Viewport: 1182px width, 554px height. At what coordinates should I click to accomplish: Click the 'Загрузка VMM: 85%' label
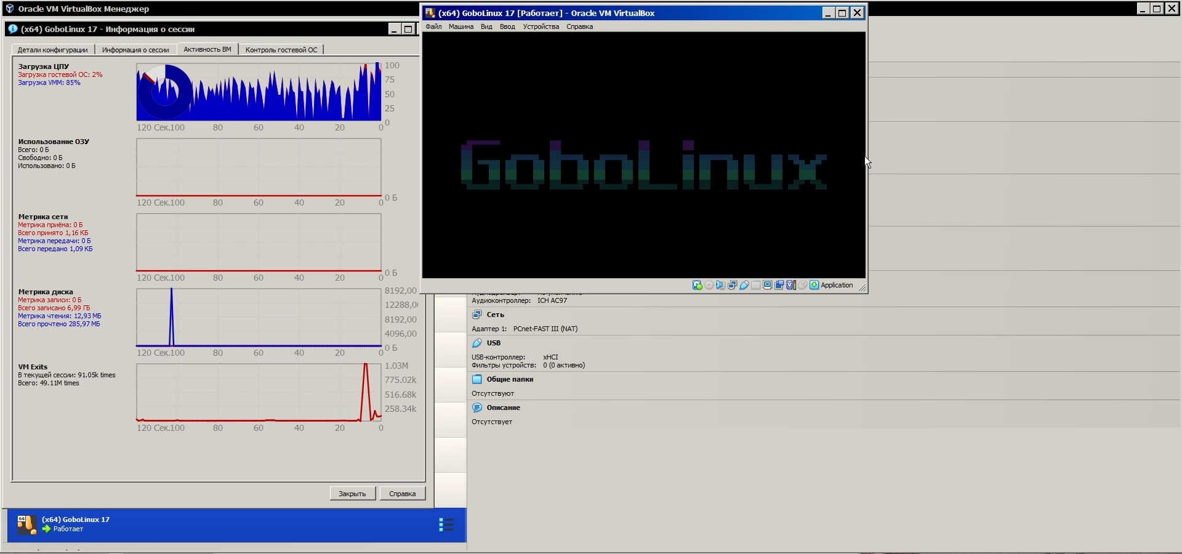click(49, 82)
